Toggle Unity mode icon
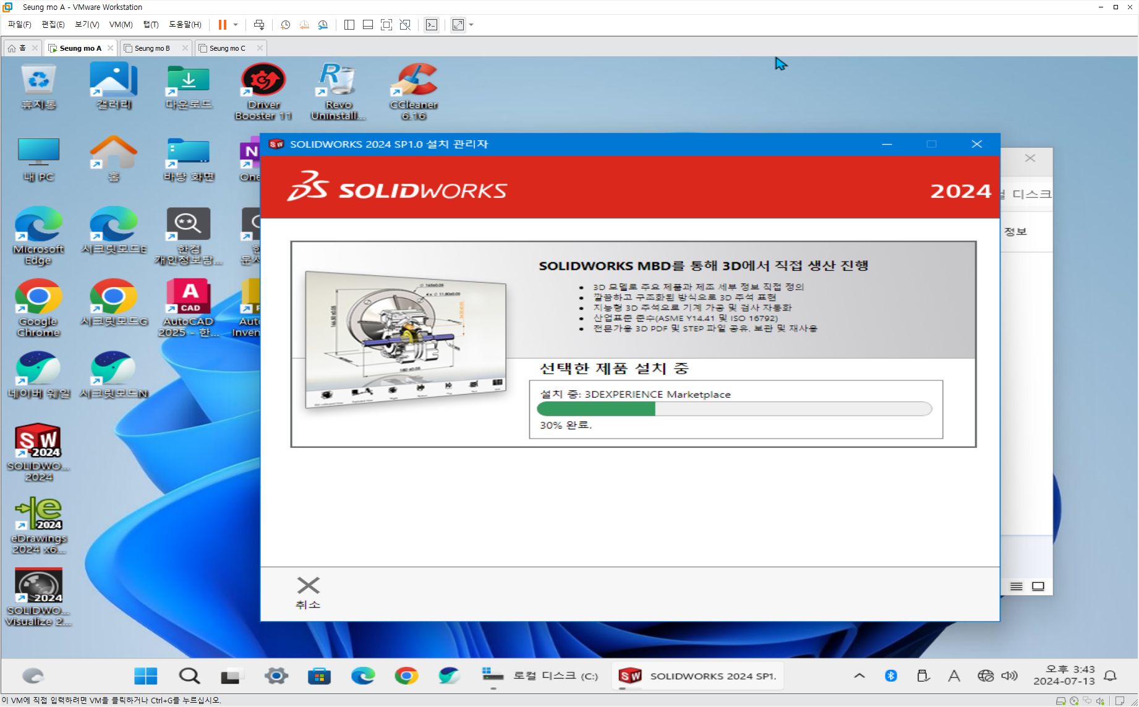 tap(405, 25)
